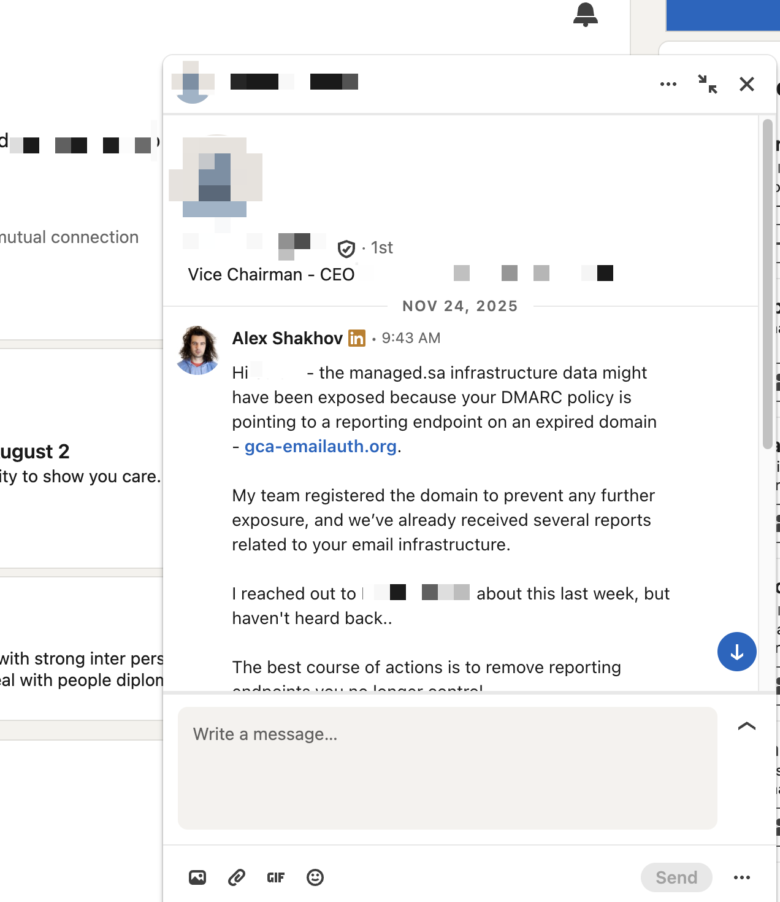Click the 'Vice Chairman - CEO' headline text
The height and width of the screenshot is (902, 780).
point(271,274)
